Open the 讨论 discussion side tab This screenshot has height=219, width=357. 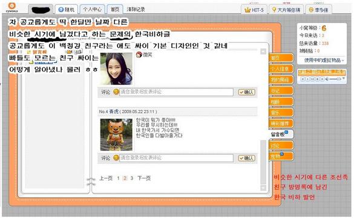281,145
